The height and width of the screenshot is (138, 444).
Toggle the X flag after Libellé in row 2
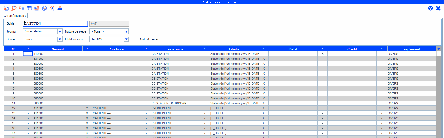264,59
